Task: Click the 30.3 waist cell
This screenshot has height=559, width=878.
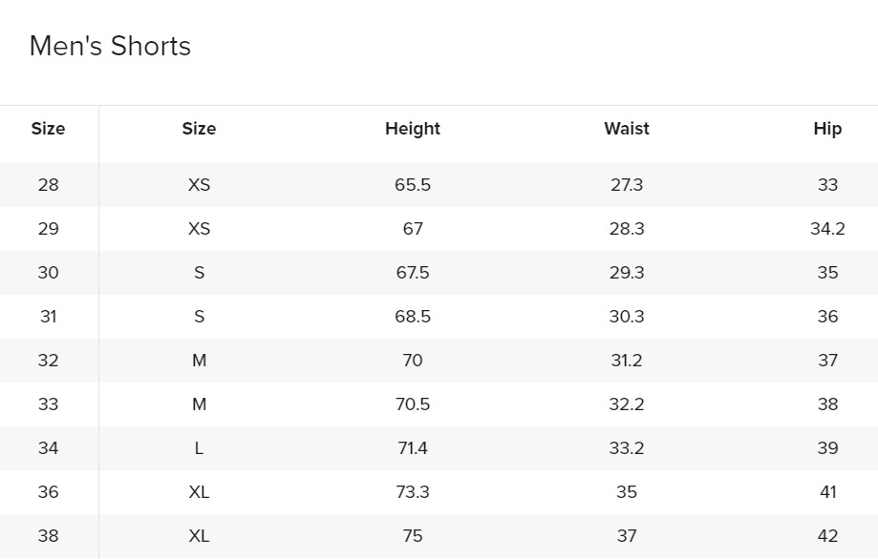Action: (627, 317)
